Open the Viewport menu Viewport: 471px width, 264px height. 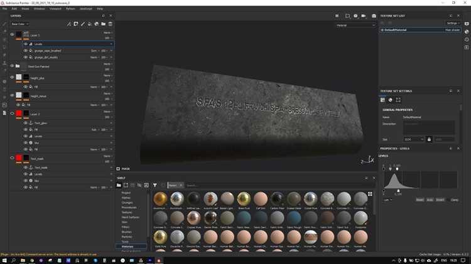tap(56, 9)
